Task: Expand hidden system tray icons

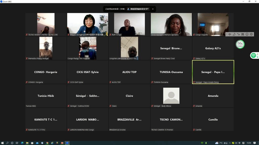Action: tap(230, 143)
